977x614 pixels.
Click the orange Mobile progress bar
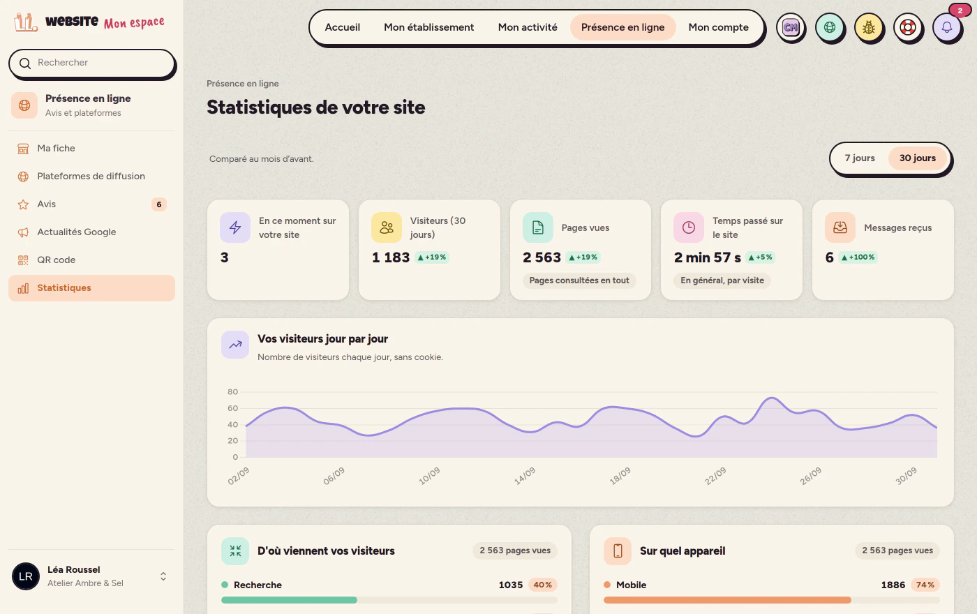pos(727,600)
